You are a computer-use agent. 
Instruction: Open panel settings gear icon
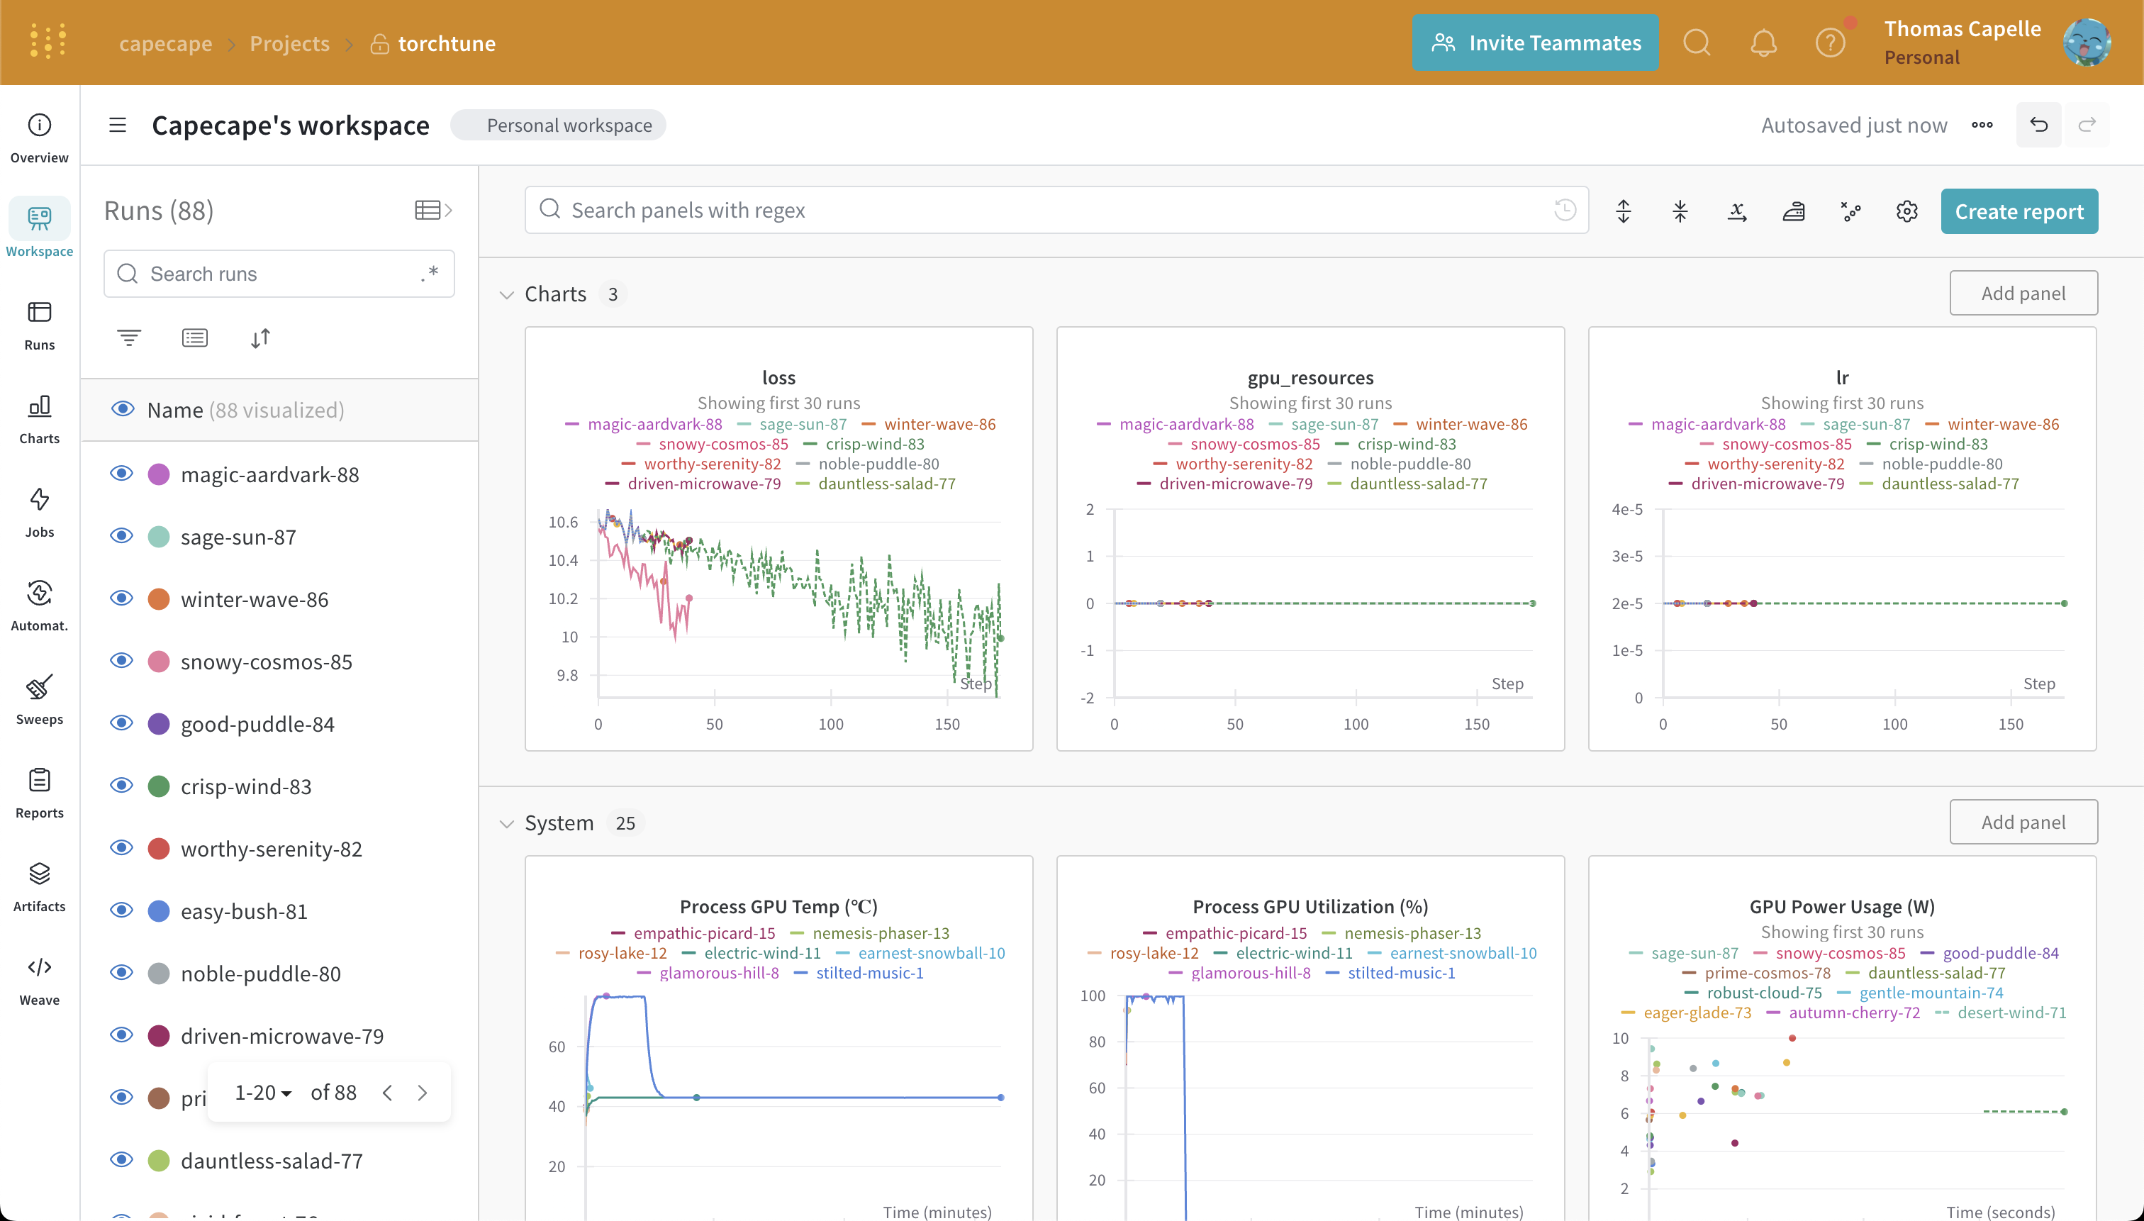[x=1906, y=211]
